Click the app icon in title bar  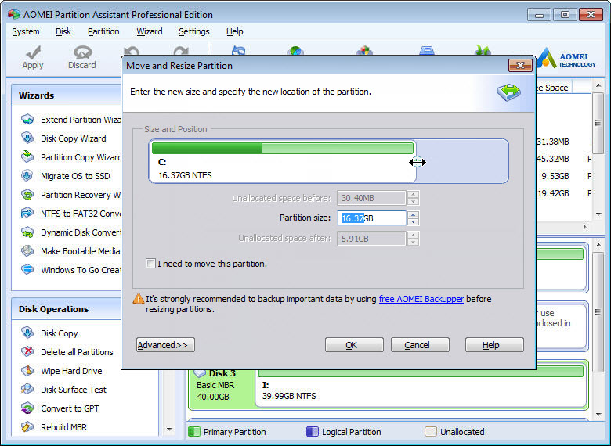13,14
